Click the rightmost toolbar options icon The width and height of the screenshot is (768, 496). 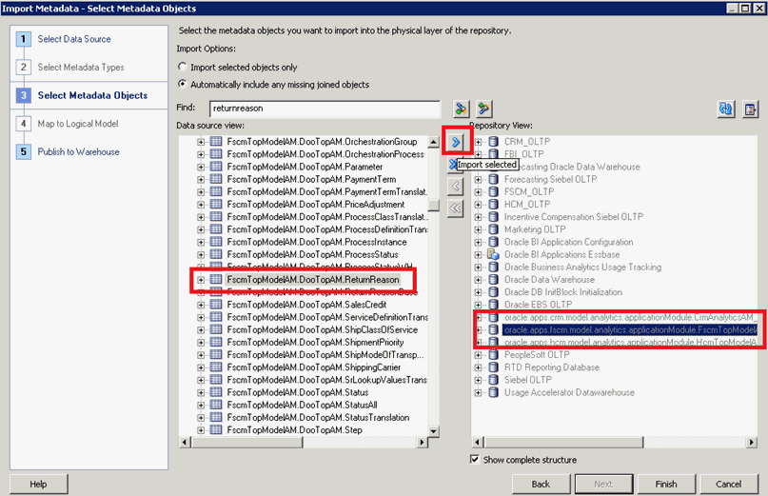750,109
